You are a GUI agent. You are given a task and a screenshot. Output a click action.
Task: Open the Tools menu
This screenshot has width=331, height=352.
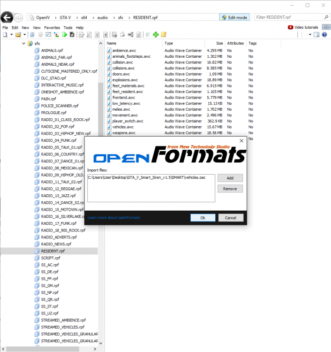pyautogui.click(x=68, y=28)
